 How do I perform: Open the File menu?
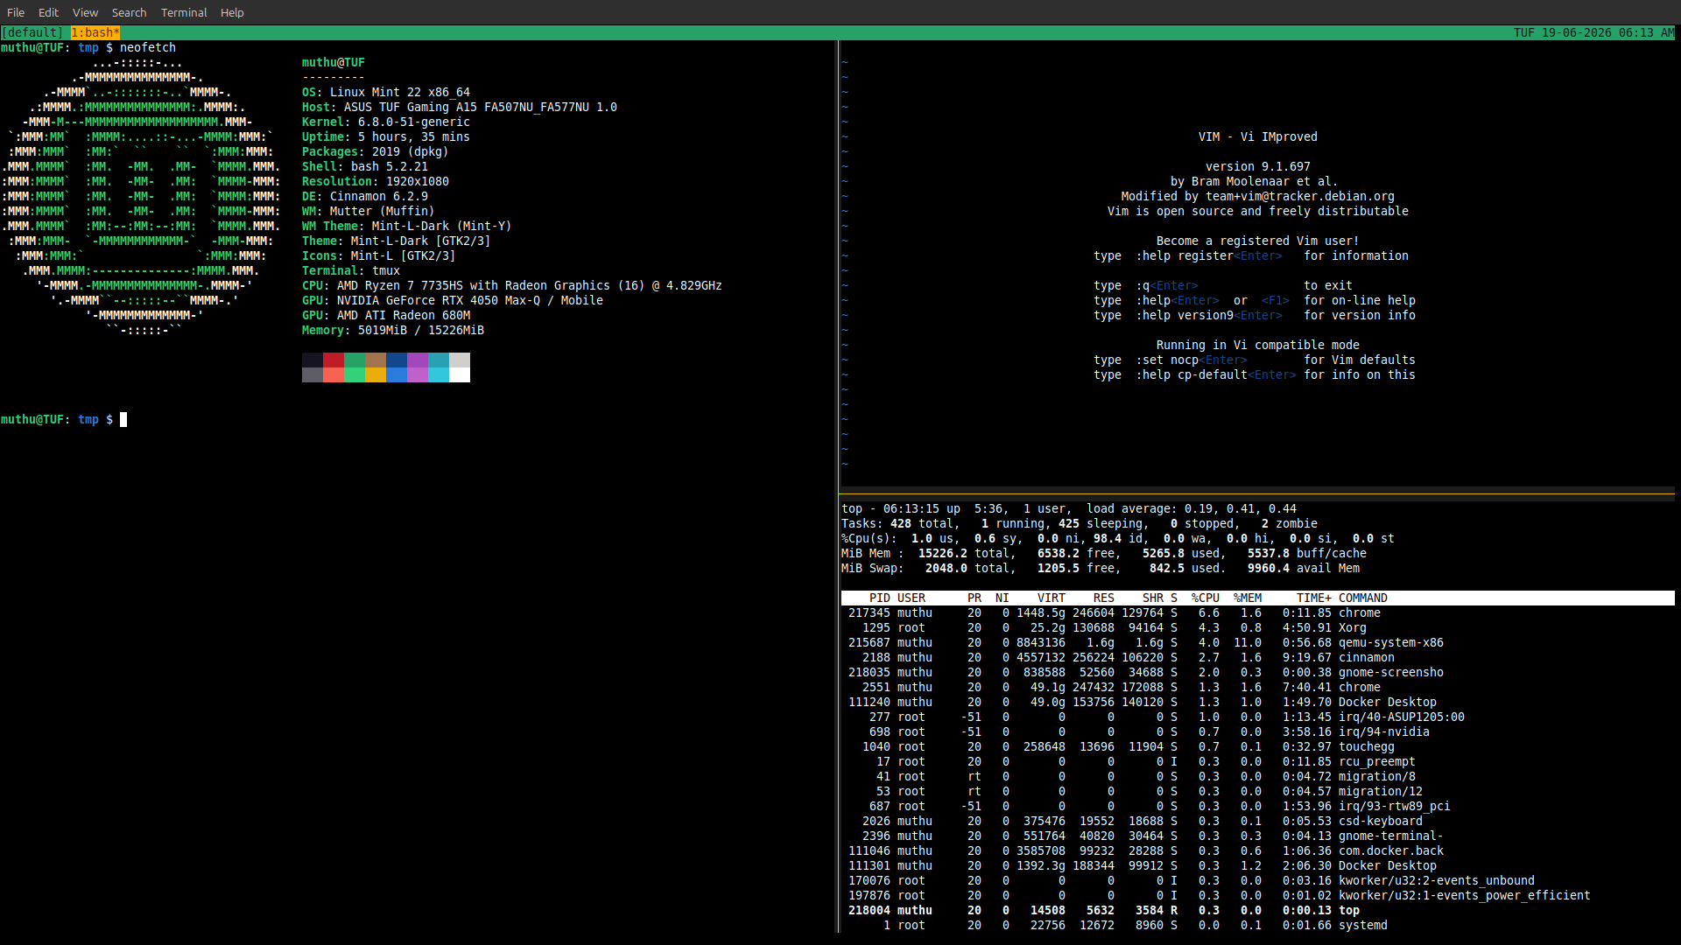point(16,12)
